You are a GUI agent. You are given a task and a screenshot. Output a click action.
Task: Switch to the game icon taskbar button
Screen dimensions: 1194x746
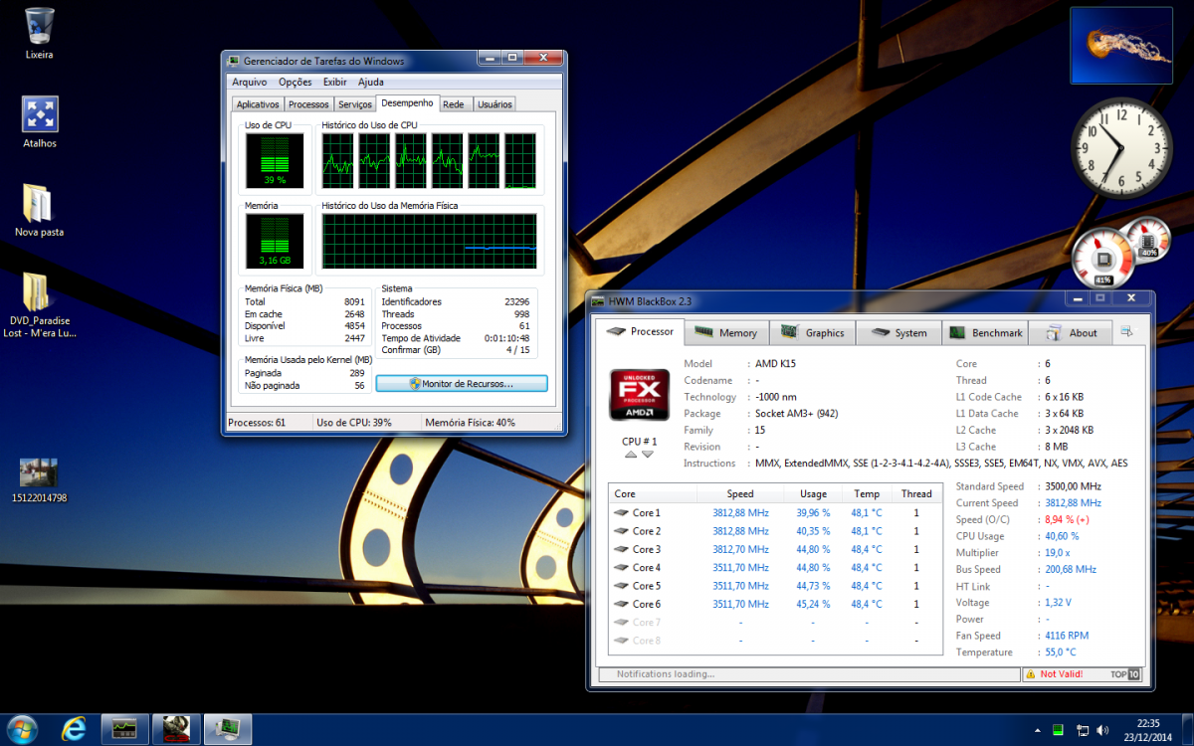click(176, 729)
